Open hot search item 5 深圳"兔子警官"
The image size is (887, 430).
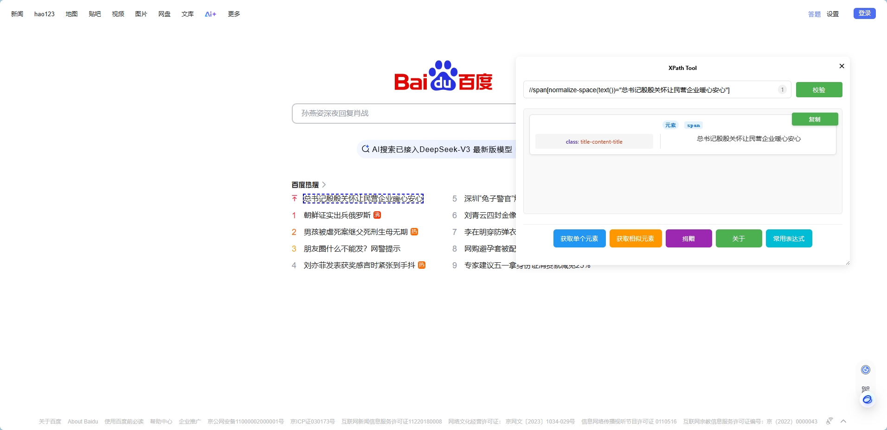tap(490, 198)
